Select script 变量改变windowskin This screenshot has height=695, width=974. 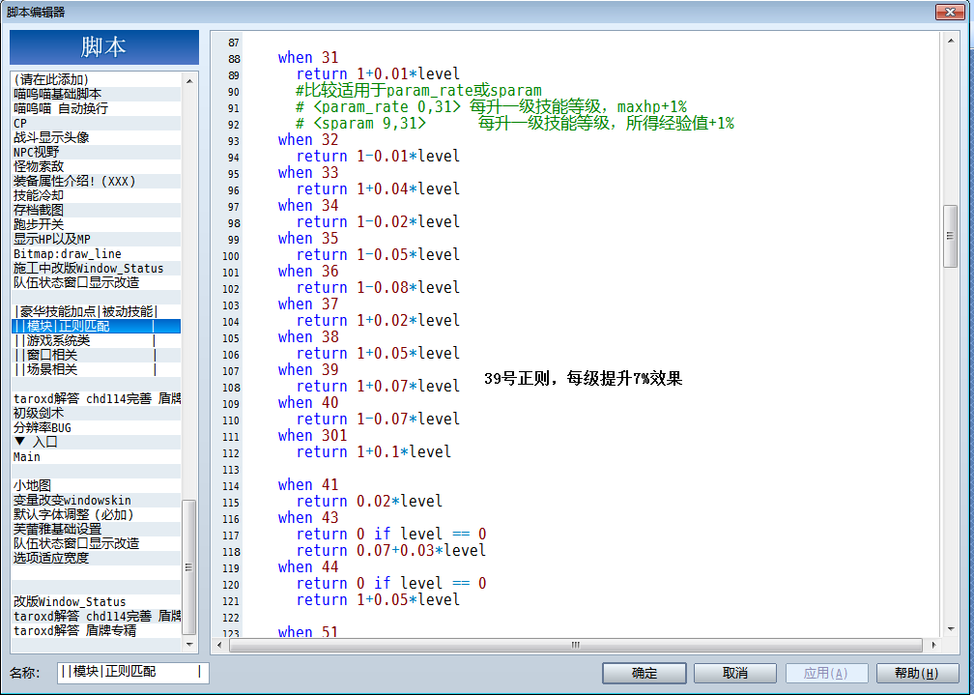click(97, 500)
